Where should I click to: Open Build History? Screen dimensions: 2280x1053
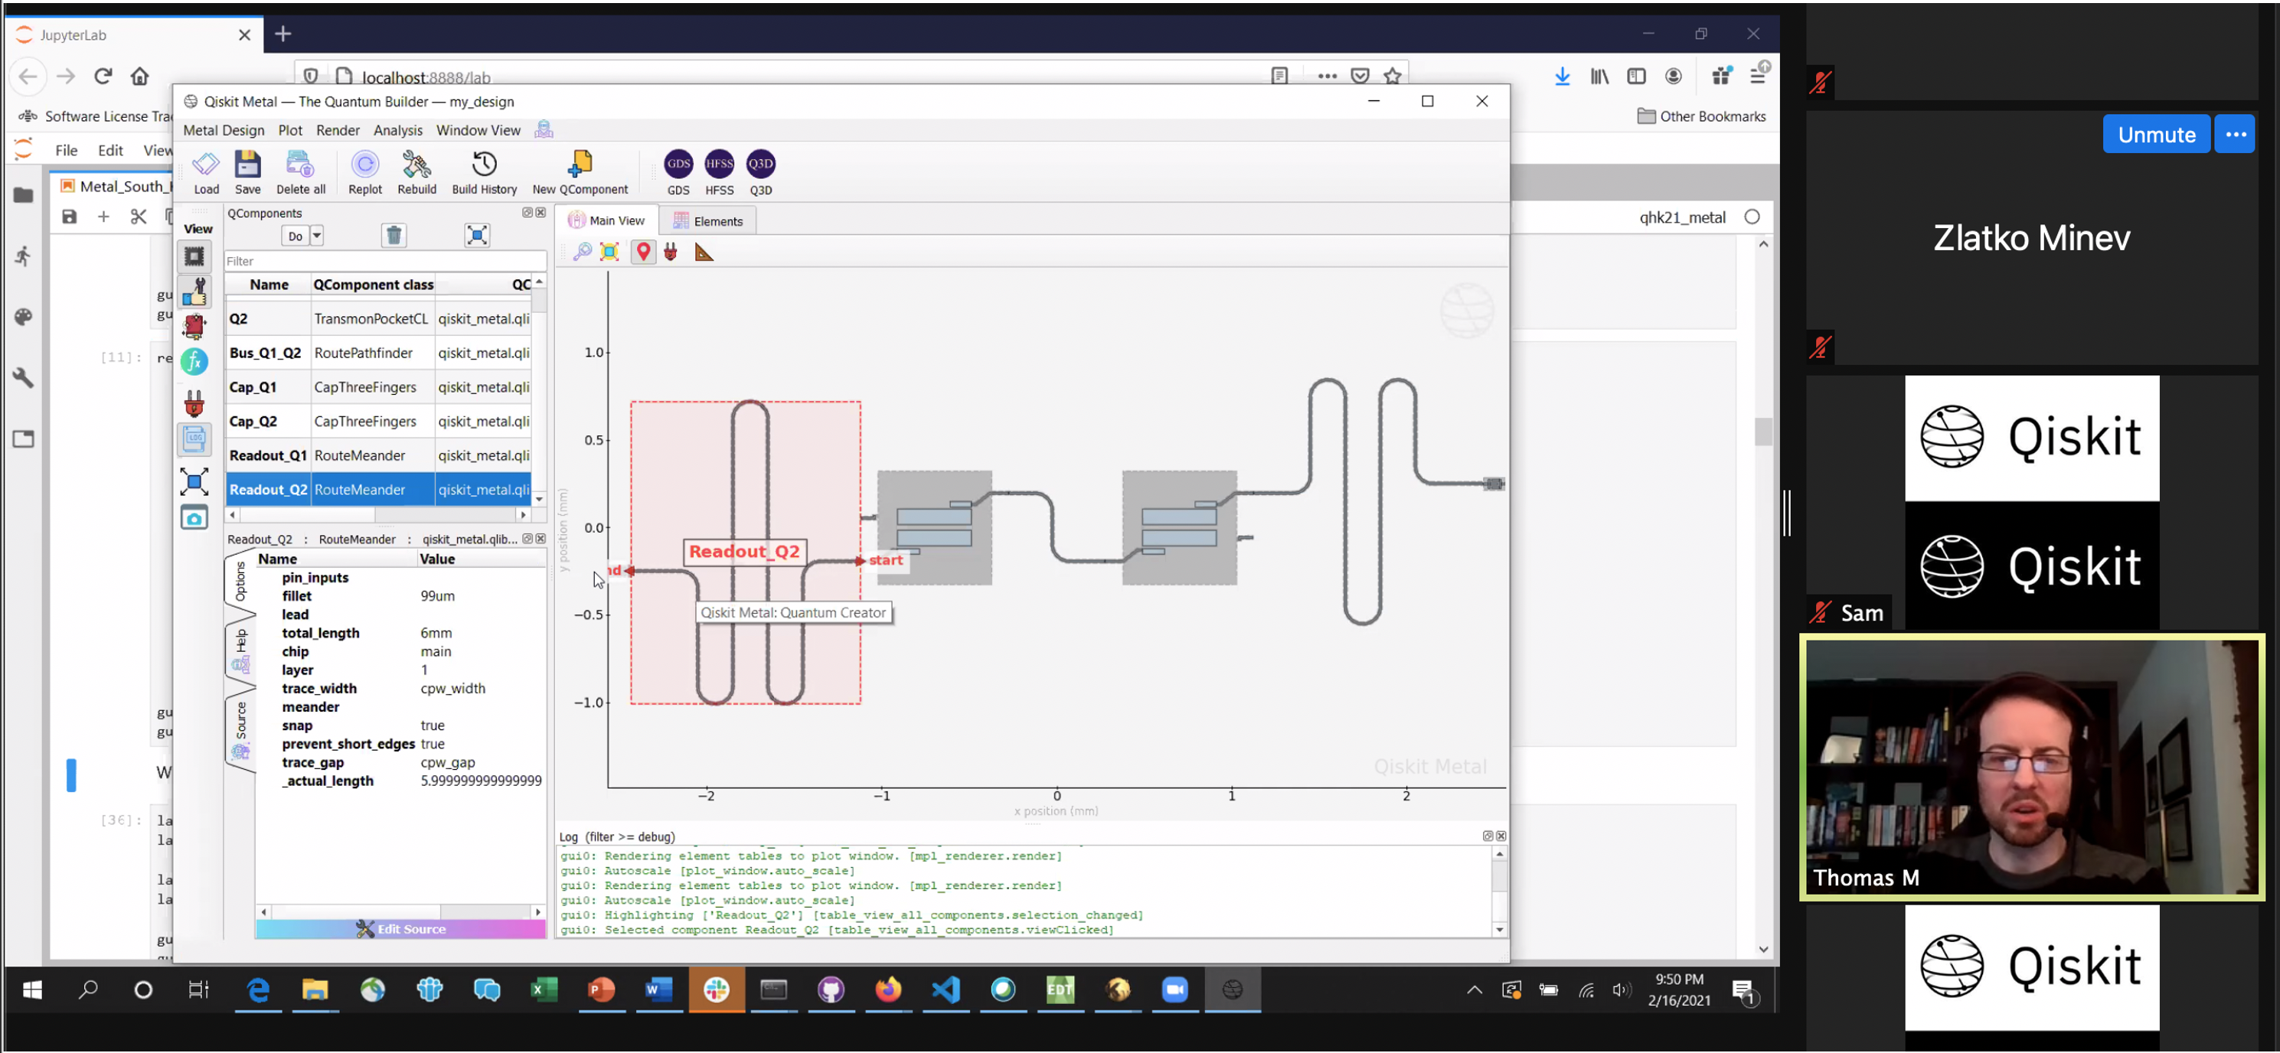pyautogui.click(x=484, y=171)
